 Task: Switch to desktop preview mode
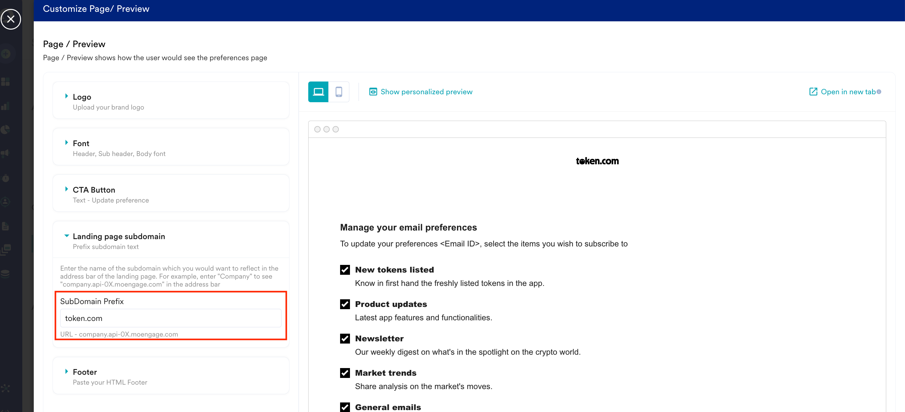318,92
